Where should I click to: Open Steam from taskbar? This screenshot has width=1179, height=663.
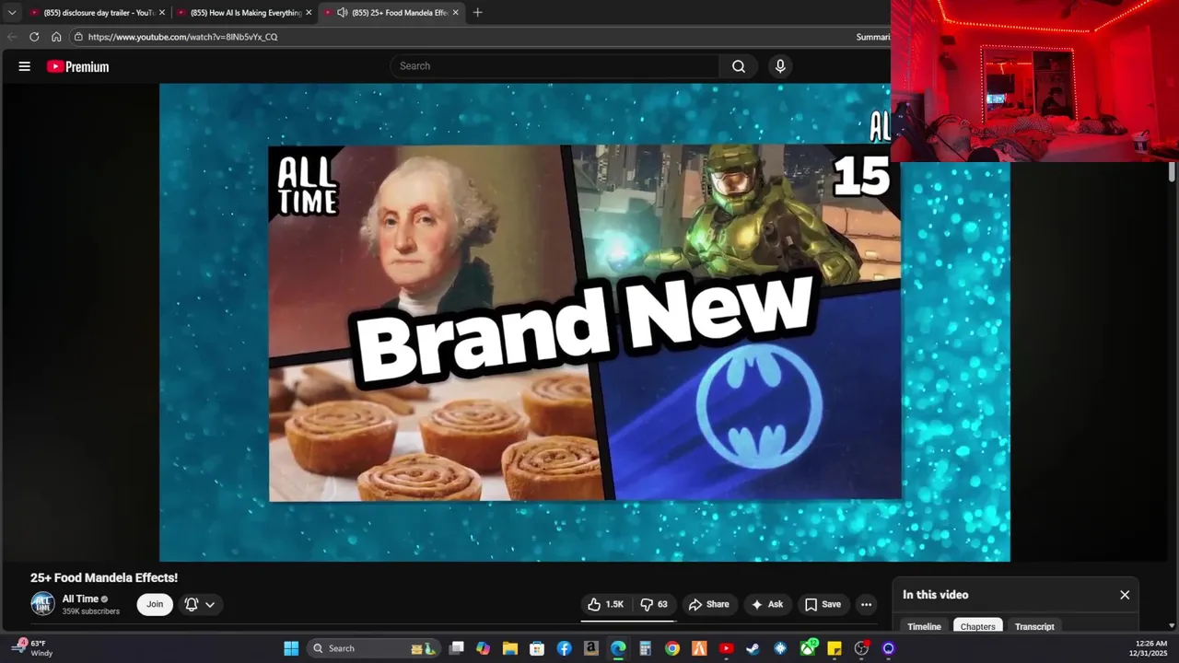pos(753,648)
